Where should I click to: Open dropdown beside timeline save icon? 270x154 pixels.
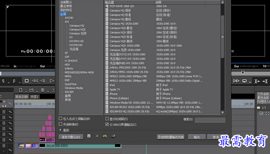click(x=48, y=92)
